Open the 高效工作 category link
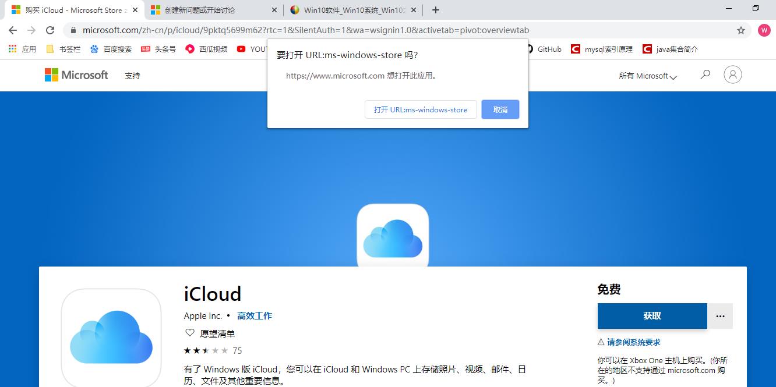This screenshot has height=387, width=776. click(x=254, y=316)
